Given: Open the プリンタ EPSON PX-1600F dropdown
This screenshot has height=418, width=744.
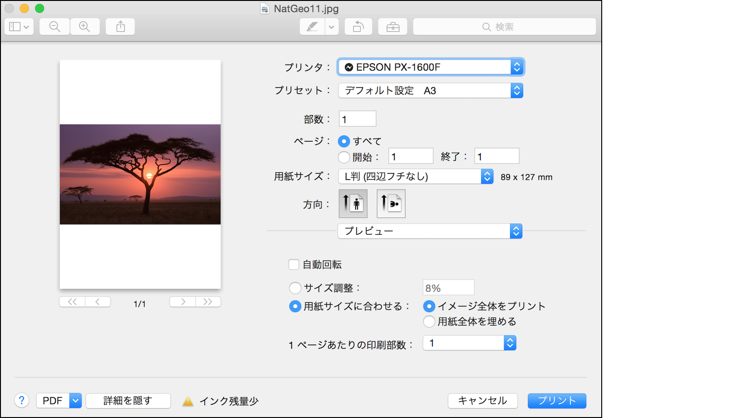Looking at the screenshot, I should point(431,67).
